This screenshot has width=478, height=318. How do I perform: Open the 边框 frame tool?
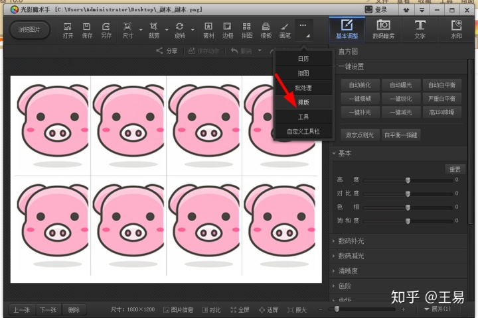tap(228, 30)
